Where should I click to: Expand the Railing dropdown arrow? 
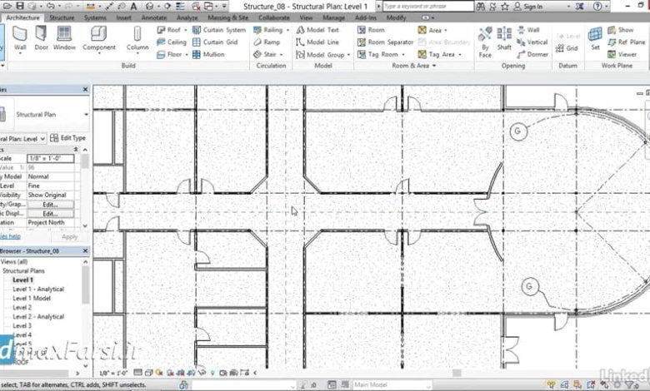tap(287, 30)
